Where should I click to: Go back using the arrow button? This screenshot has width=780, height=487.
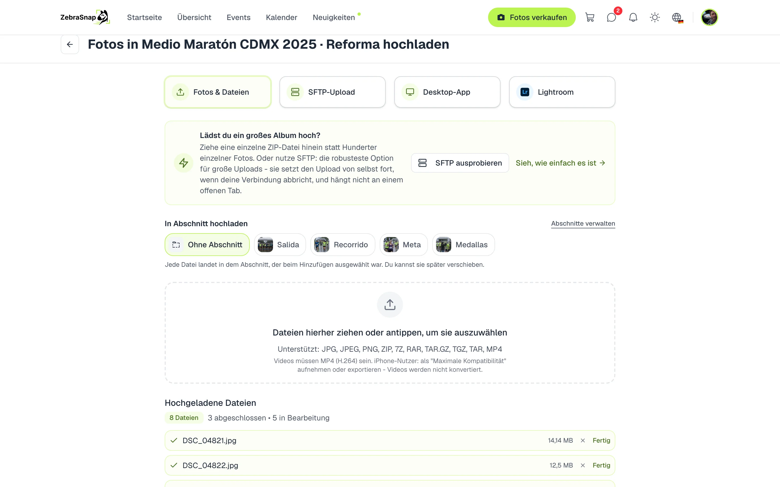click(x=70, y=44)
